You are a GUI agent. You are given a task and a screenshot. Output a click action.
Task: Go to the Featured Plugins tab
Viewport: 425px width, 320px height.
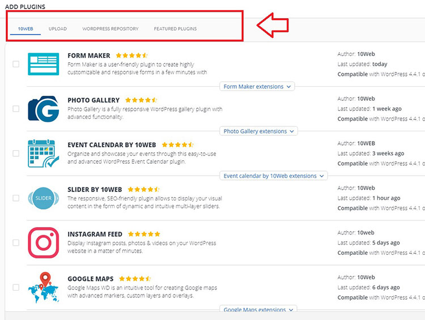[175, 29]
